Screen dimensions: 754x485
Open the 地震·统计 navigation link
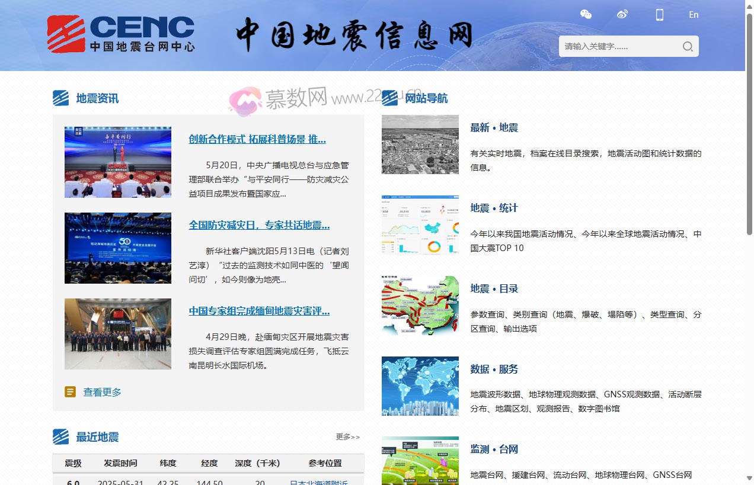pos(493,208)
